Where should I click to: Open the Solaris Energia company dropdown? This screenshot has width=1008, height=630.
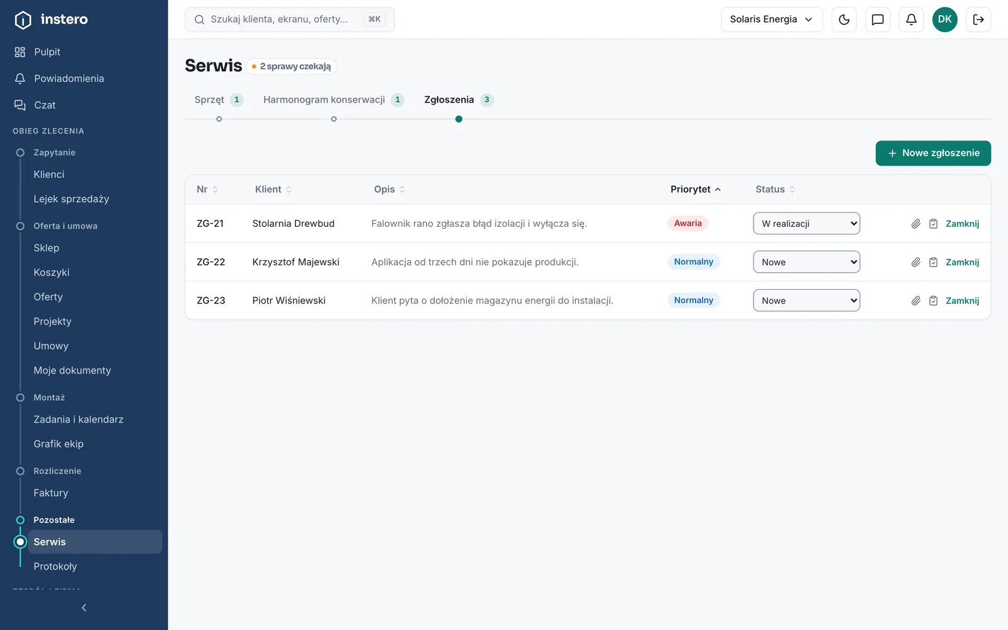point(772,20)
